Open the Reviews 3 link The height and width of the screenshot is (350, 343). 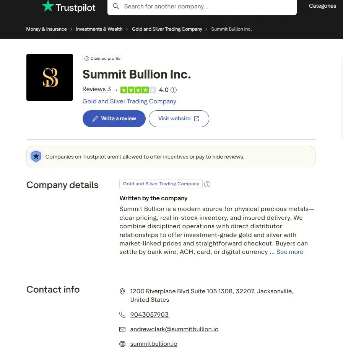(96, 90)
